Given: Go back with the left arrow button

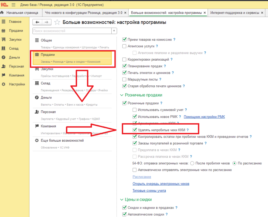Looking at the screenshot, I should click(x=37, y=22).
